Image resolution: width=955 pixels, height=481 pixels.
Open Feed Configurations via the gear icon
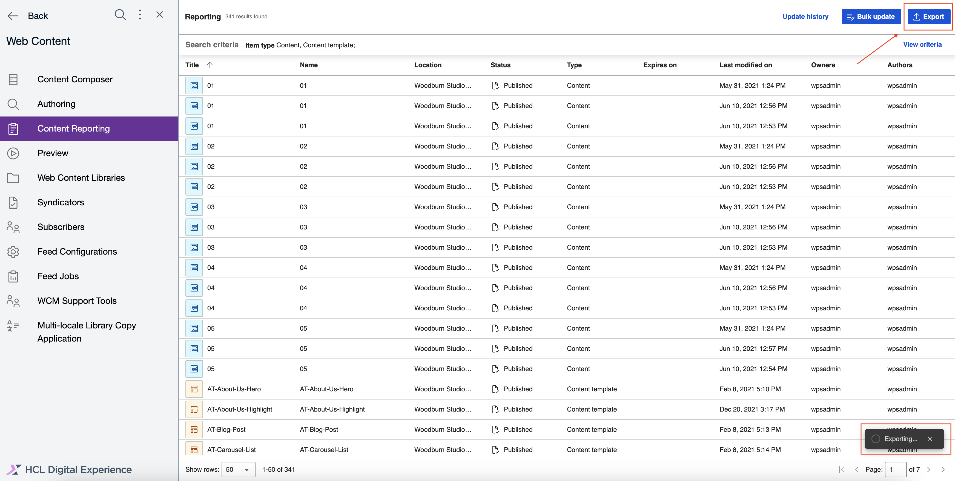13,251
